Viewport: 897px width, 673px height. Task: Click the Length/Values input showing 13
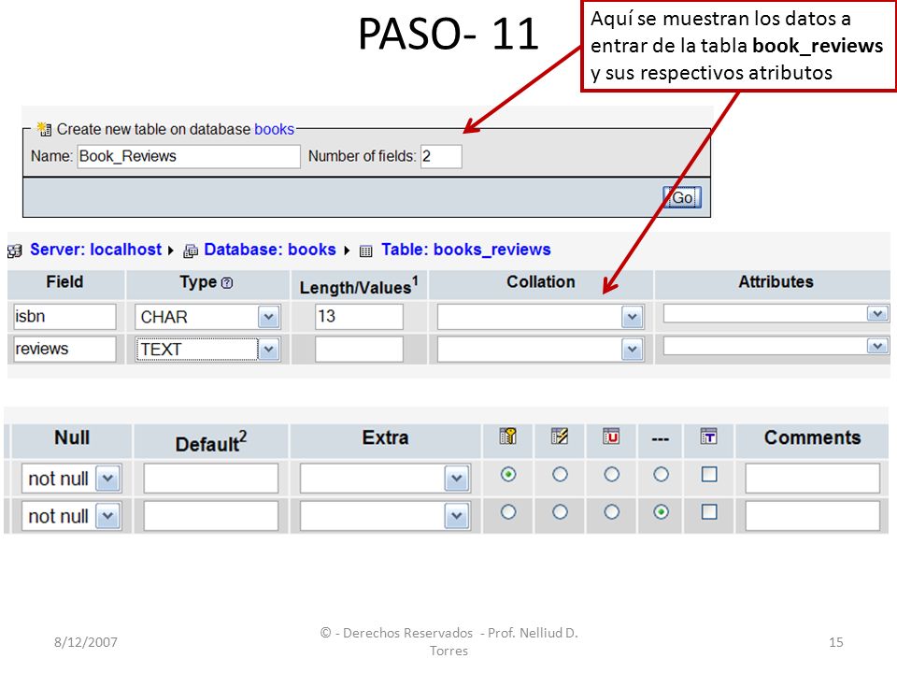(x=359, y=317)
